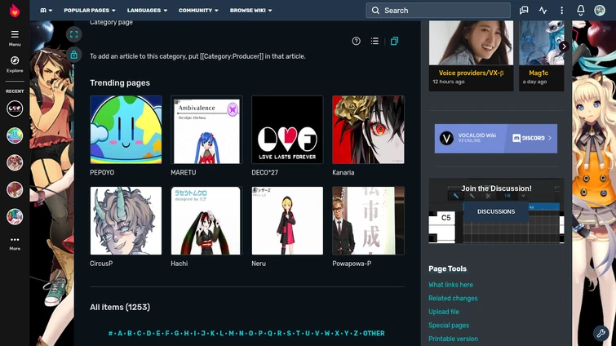Jump to letter Z in index
616x346 pixels.
(x=356, y=334)
